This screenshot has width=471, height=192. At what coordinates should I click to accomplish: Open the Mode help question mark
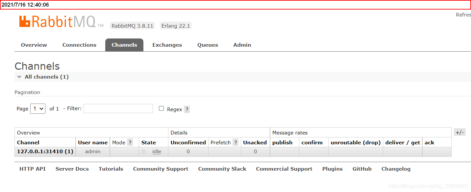(x=130, y=143)
